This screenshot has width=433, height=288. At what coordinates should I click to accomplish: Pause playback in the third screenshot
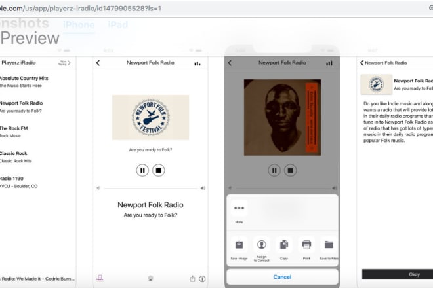click(274, 170)
